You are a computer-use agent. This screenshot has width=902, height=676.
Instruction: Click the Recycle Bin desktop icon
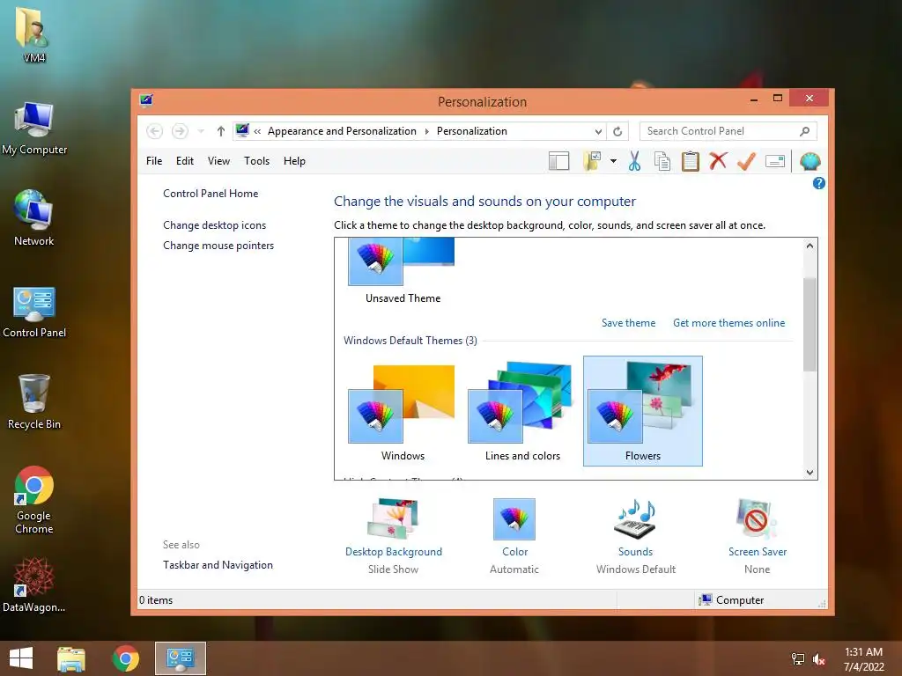34,401
